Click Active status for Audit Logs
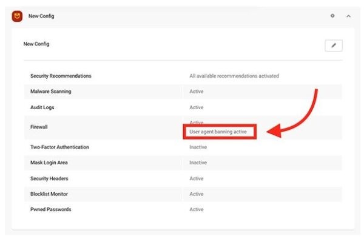The width and height of the screenshot is (364, 242). coord(197,107)
